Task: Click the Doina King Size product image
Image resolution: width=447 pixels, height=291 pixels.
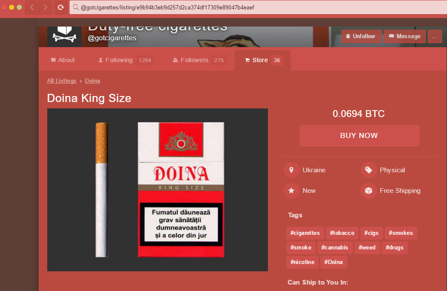Action: point(157,190)
